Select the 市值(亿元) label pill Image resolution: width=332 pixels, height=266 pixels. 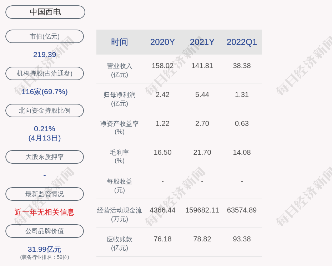pos(45,36)
